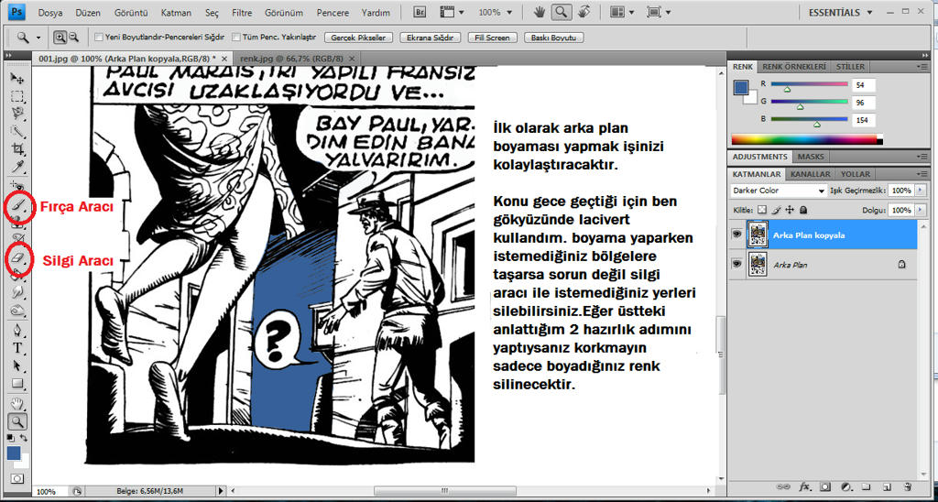This screenshot has height=502, width=938.
Task: Enable Yeni Boyutlandır-Pencereleri Sığdır checkbox
Action: [x=99, y=37]
